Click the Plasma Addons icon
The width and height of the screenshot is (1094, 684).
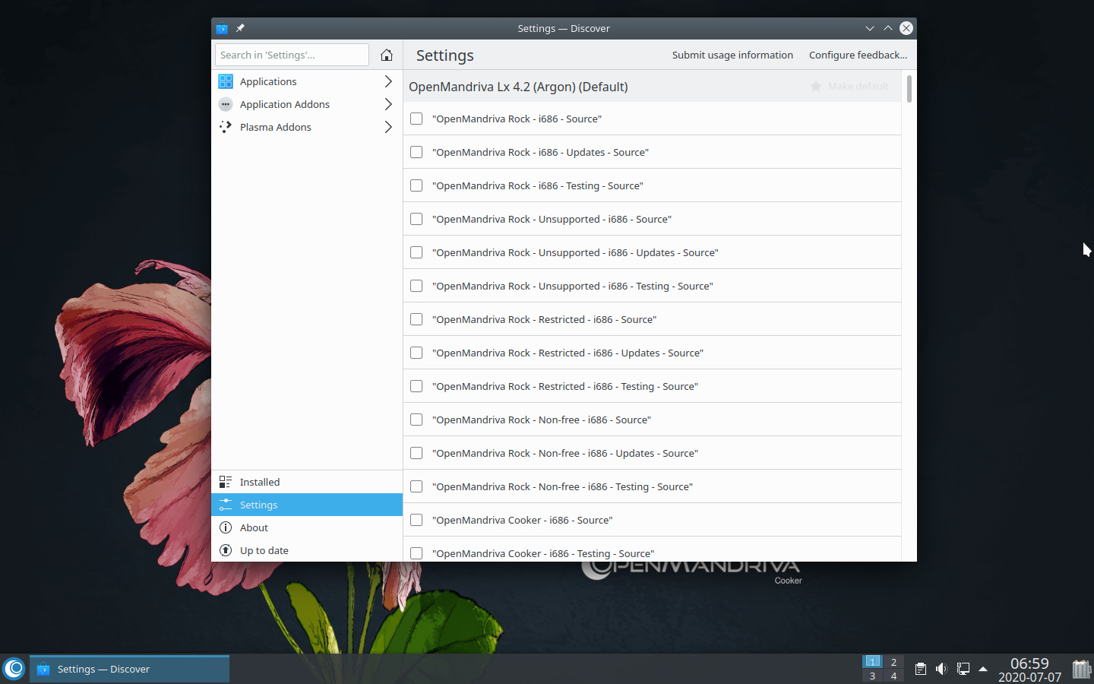(226, 127)
